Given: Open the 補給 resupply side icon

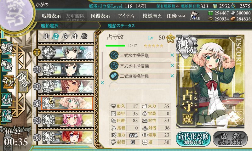Looking at the screenshot, I should coord(7,65).
